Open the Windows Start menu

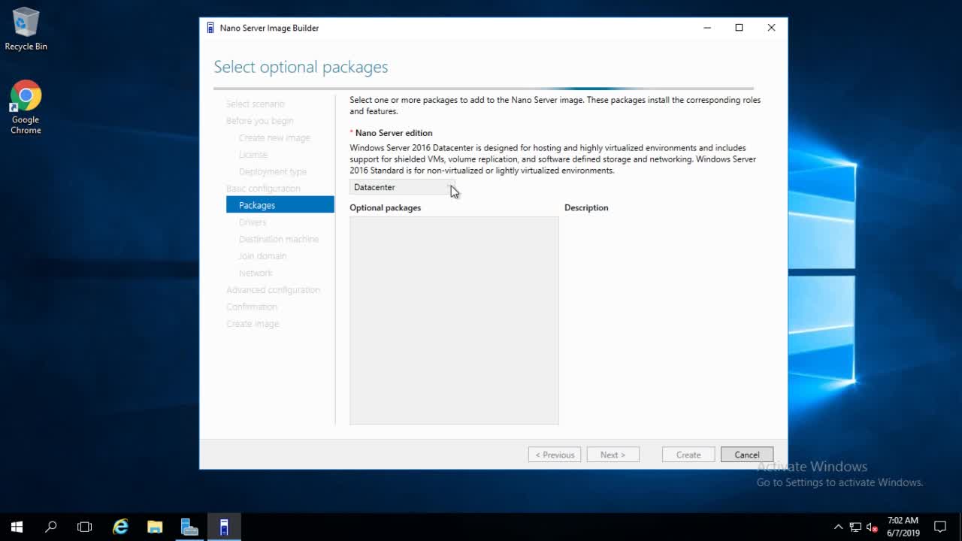pos(17,527)
